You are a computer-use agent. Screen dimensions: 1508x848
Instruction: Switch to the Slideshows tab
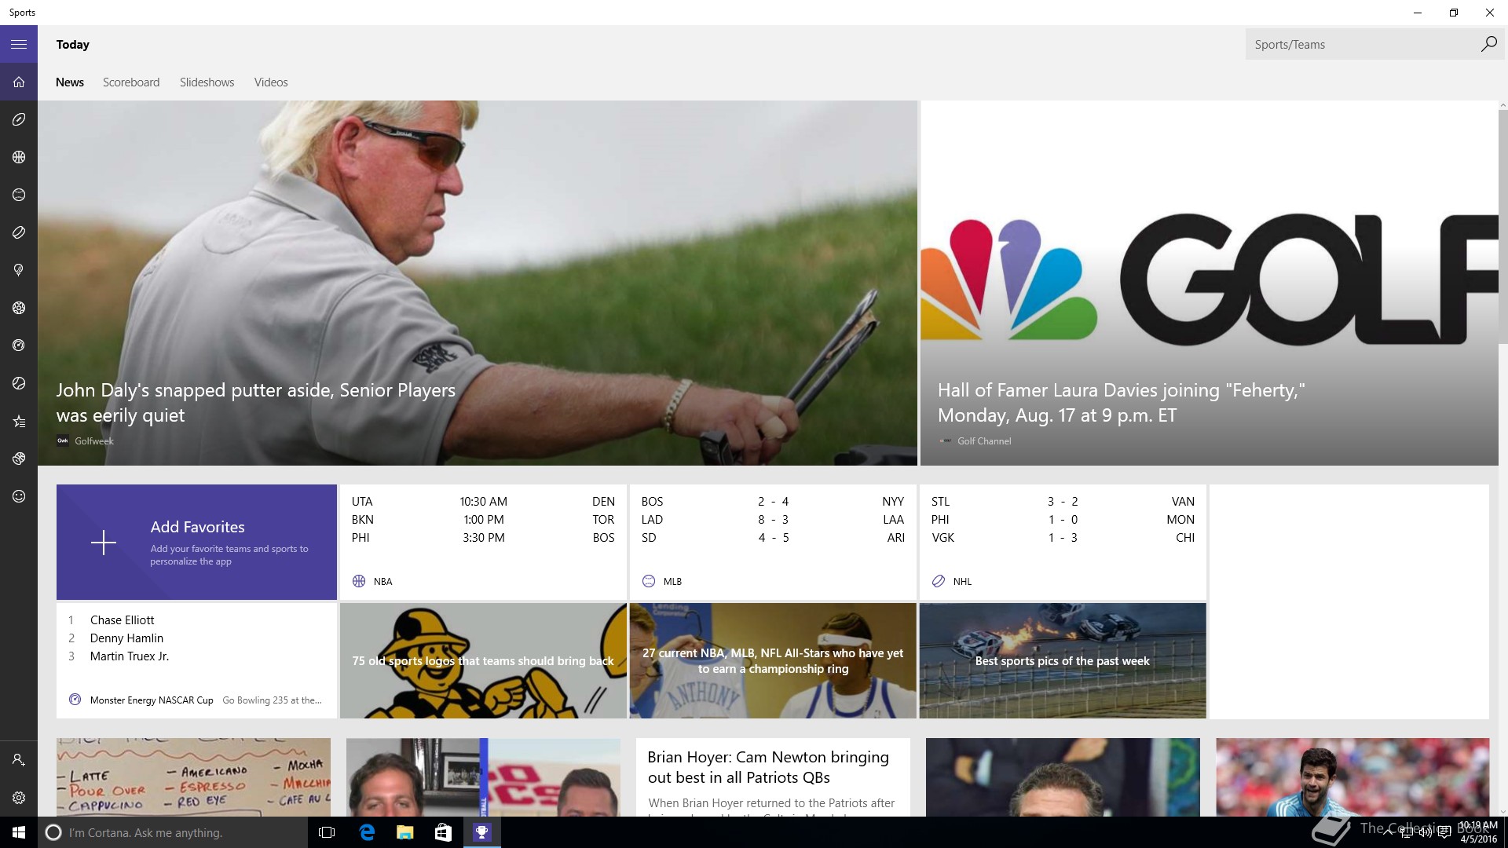click(x=207, y=82)
